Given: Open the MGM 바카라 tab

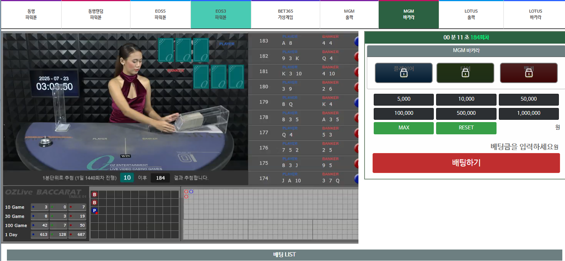Looking at the screenshot, I should point(409,15).
